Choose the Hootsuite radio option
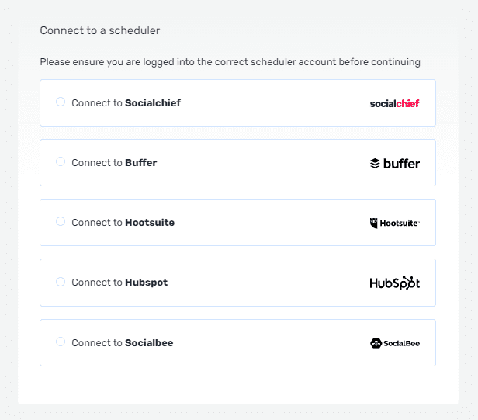The image size is (478, 420). tap(61, 221)
